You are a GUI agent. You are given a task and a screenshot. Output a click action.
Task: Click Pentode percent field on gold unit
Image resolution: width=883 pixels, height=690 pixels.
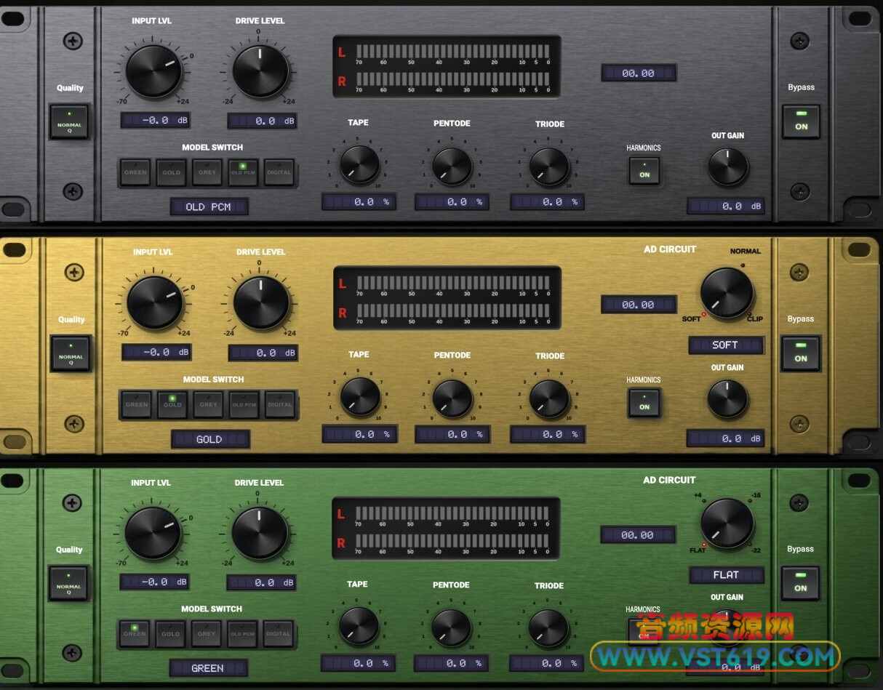coord(452,434)
